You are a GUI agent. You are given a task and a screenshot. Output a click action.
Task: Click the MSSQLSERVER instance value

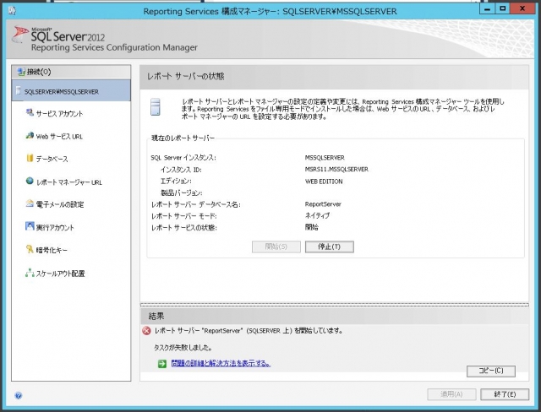325,157
